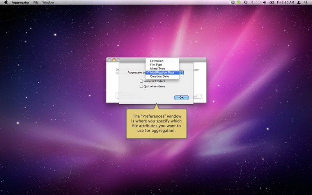Open the Time Machine clock icon
Image resolution: width=312 pixels, height=195 pixels.
click(x=246, y=2)
